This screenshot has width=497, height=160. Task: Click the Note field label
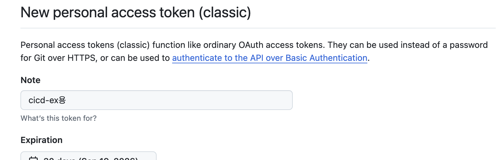(x=31, y=80)
